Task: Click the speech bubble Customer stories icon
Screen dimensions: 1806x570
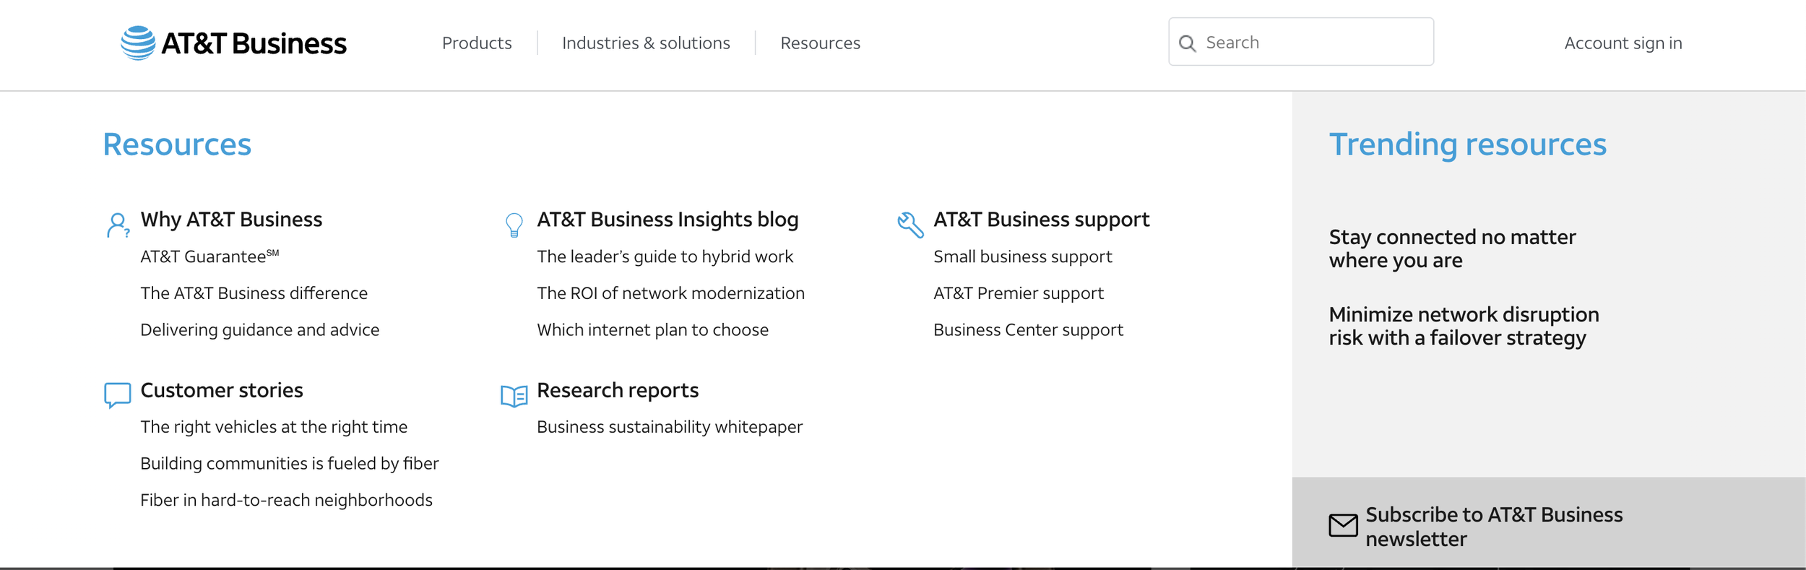Action: 117,394
